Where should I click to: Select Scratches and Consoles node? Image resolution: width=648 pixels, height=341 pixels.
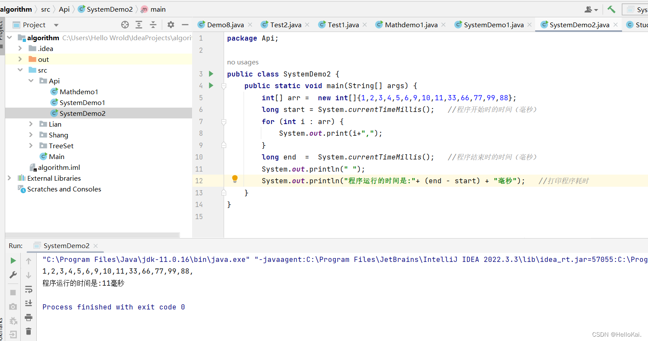[x=59, y=189]
